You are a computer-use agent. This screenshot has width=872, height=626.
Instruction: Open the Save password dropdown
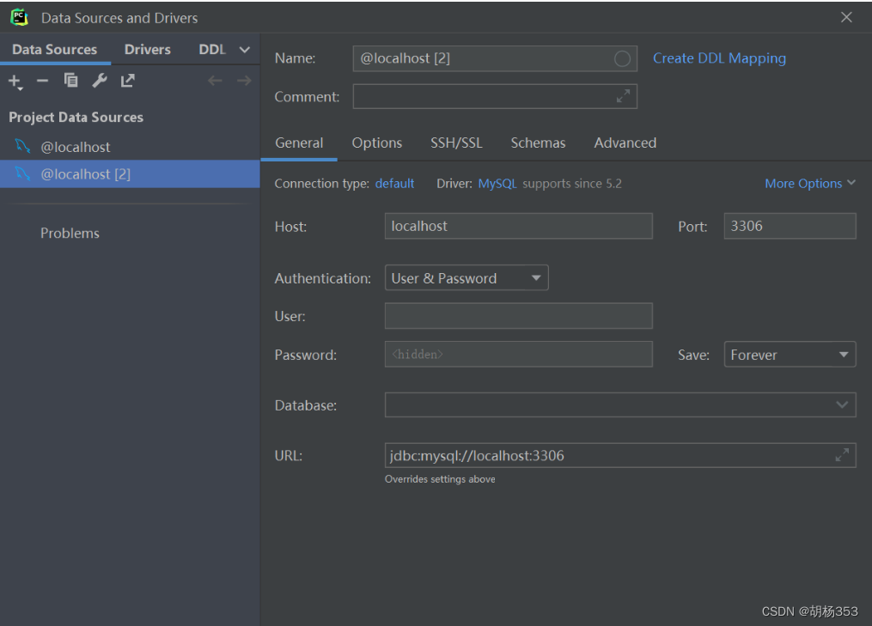(x=790, y=355)
